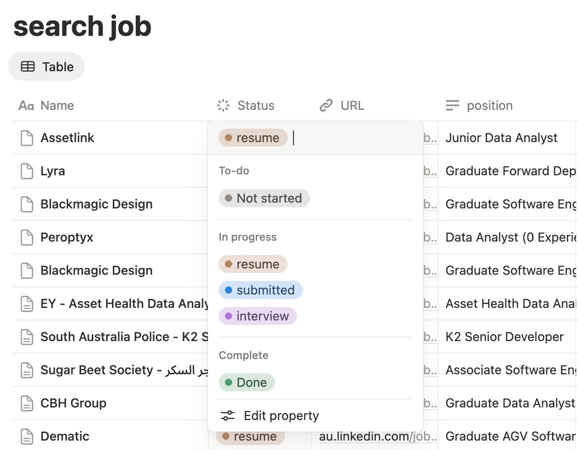Click the Aa title icon beside Name
The width and height of the screenshot is (578, 450).
26,106
